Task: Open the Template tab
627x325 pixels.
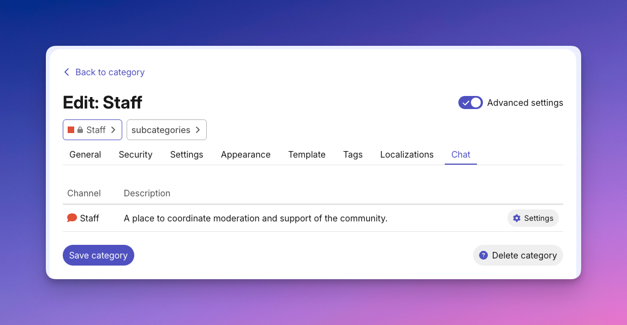Action: pyautogui.click(x=307, y=155)
